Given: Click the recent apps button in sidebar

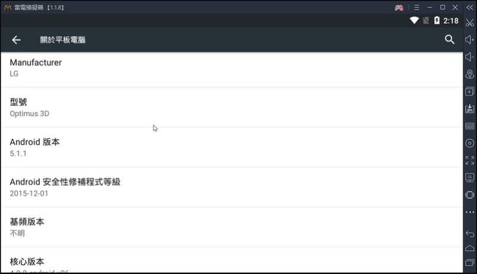Looking at the screenshot, I should (x=470, y=263).
